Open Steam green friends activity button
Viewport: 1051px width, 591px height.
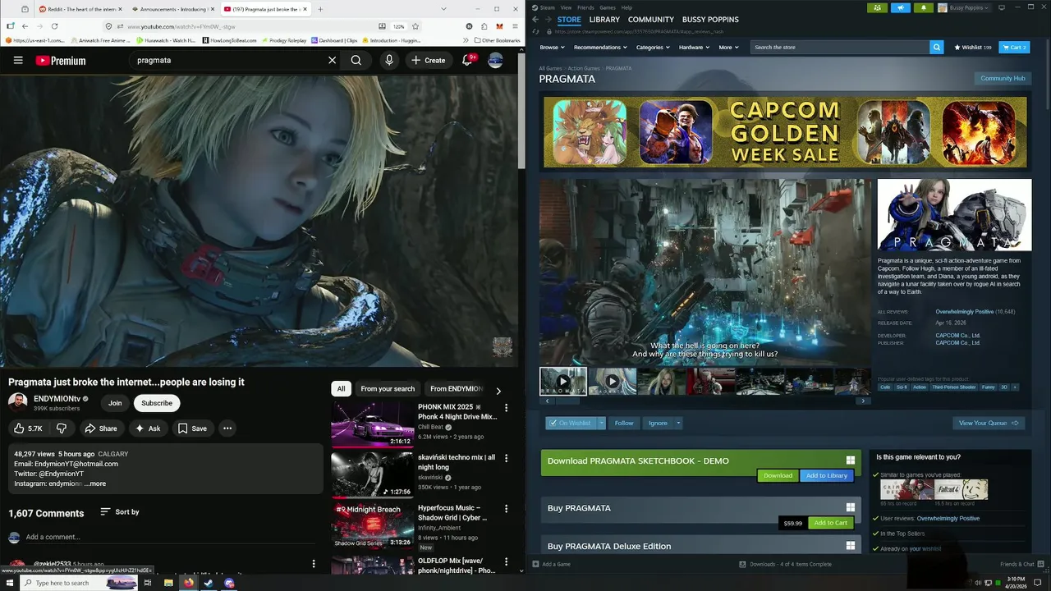876,7
